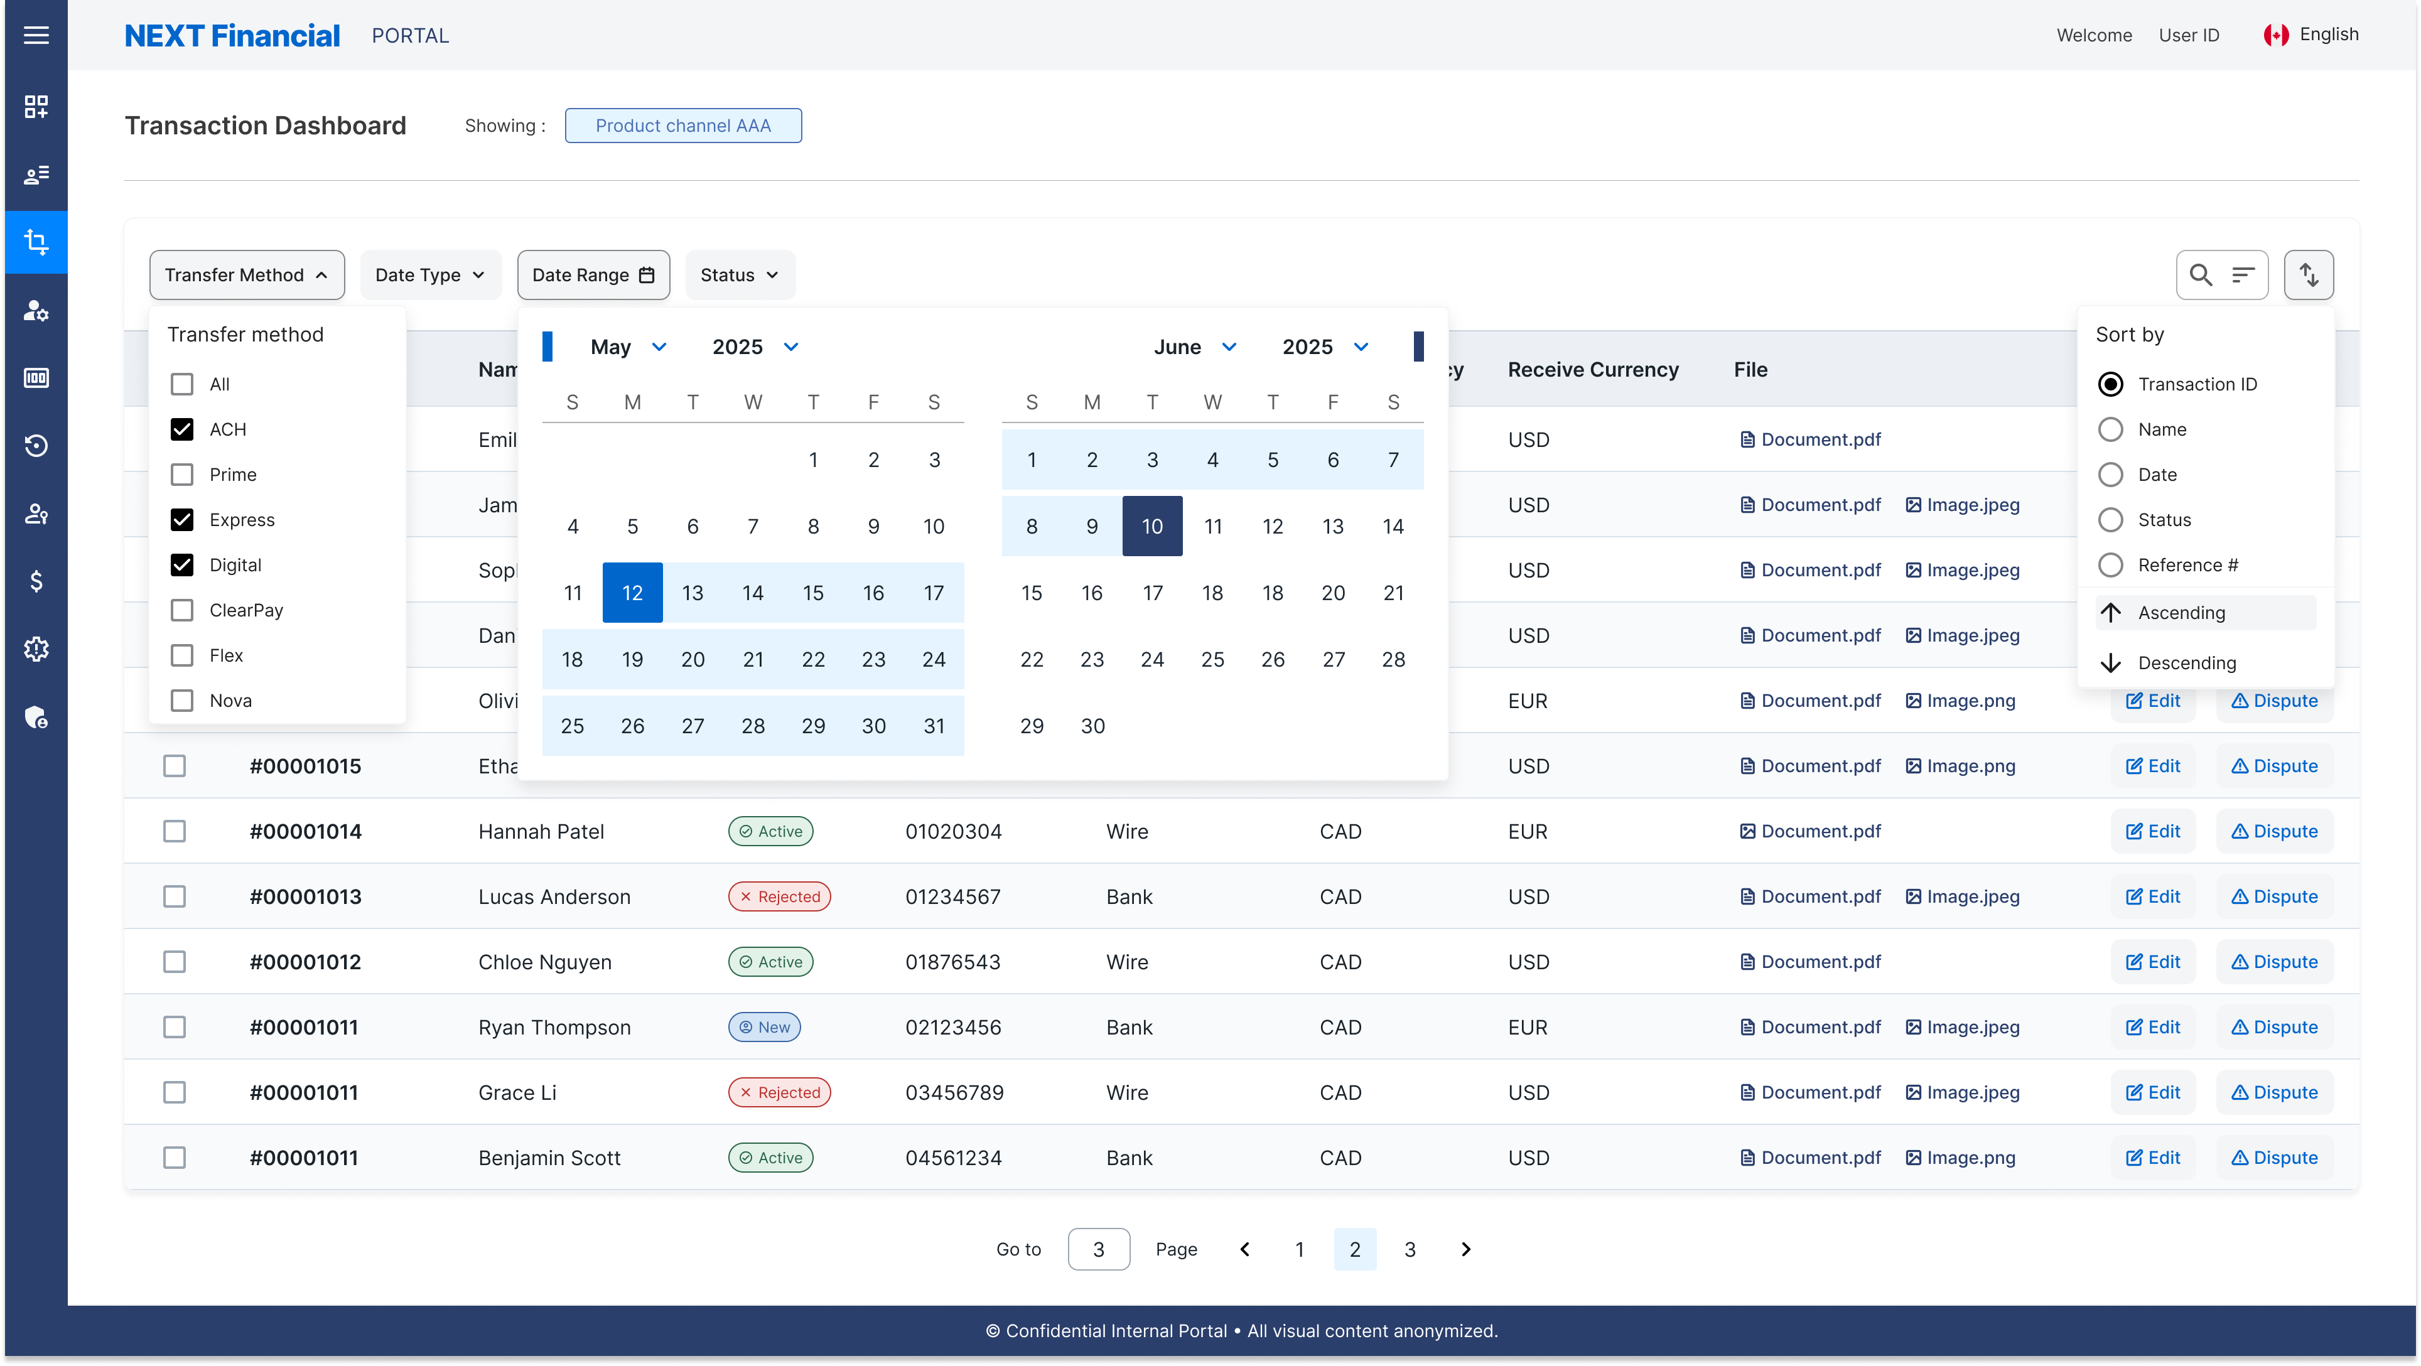Open the hamburger navigation menu
This screenshot has width=2421, height=1366.
tap(36, 35)
